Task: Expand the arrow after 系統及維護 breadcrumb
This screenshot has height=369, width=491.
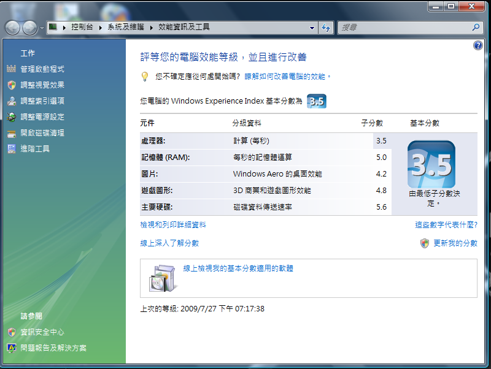Action: [x=152, y=28]
